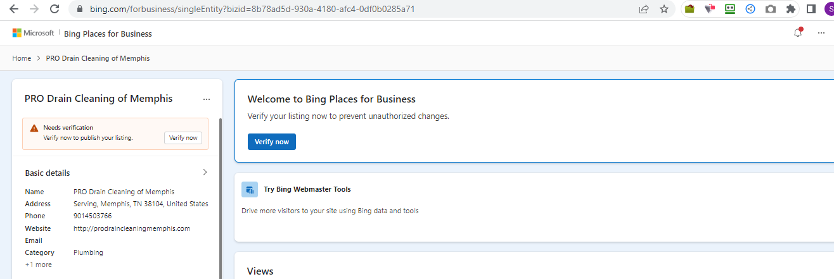Click the browser address bar URL
The height and width of the screenshot is (279, 834).
point(253,9)
